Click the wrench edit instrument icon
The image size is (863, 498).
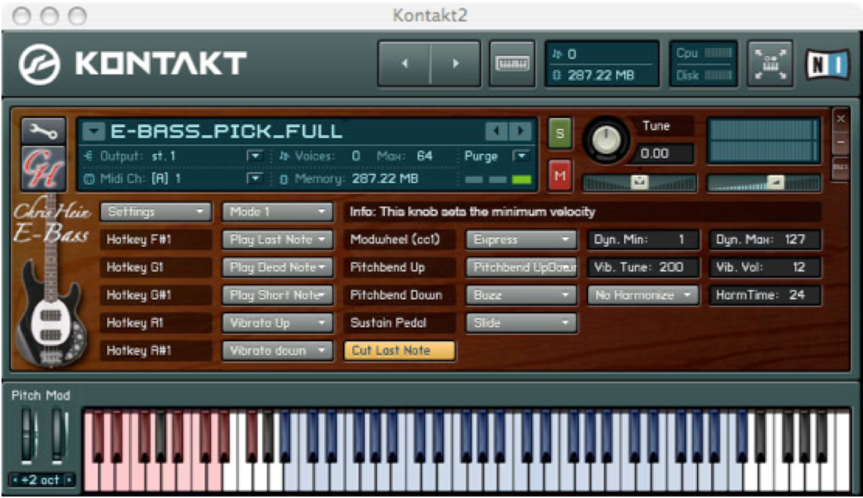(44, 131)
